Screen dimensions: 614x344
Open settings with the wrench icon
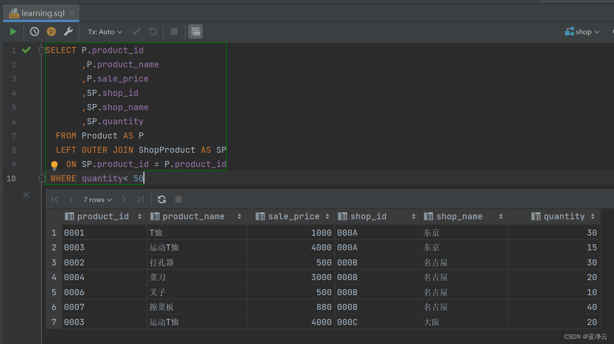coord(68,32)
